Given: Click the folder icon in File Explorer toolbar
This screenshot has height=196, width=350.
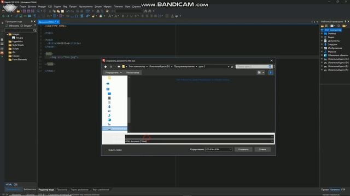Looking at the screenshot, I should pos(322,26).
